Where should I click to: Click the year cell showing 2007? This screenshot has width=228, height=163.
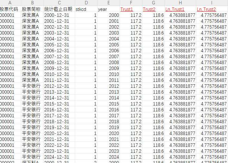[108, 56]
